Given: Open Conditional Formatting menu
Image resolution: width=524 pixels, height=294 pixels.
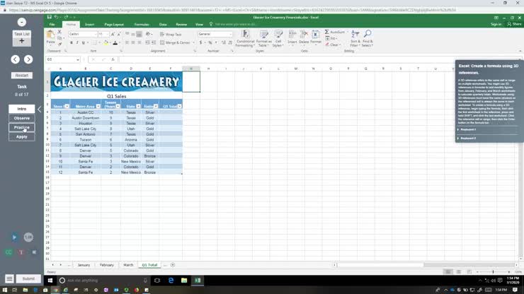Looking at the screenshot, I should click(245, 38).
